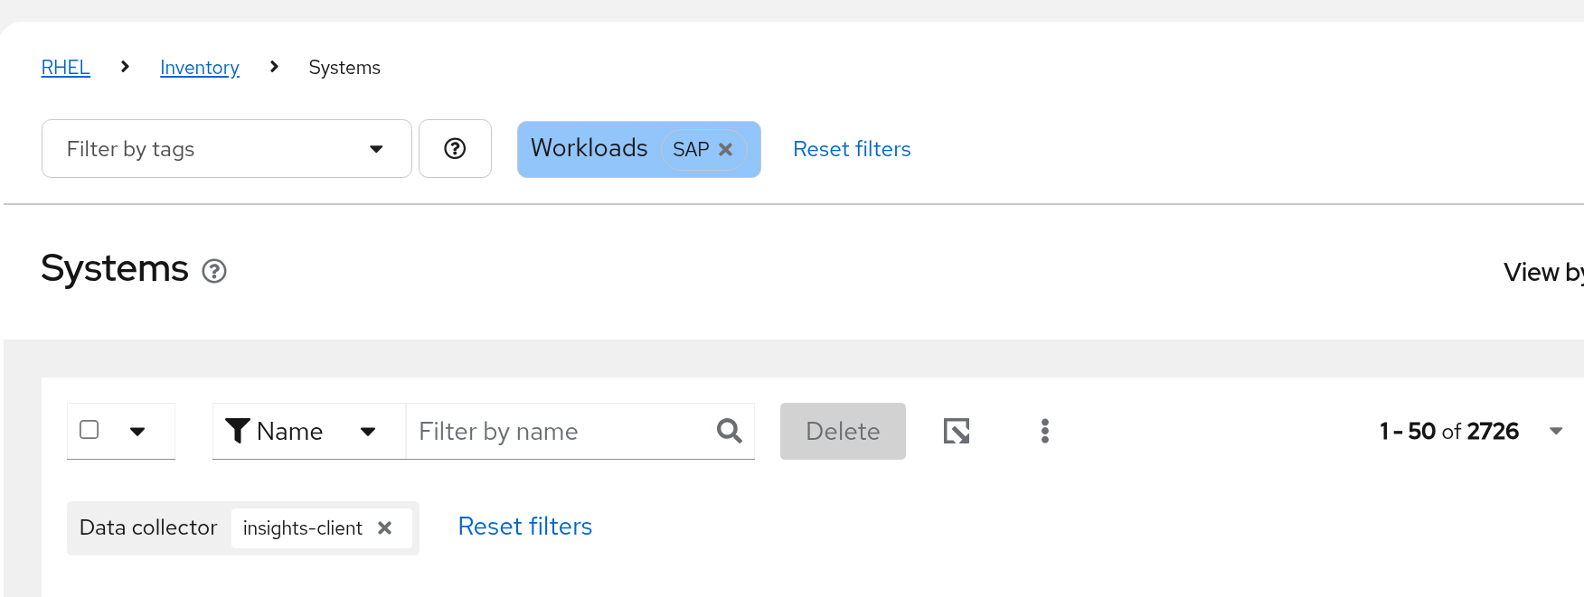Go to RHEL breadcrumb link
Screen dimensions: 1584x597
(x=66, y=68)
